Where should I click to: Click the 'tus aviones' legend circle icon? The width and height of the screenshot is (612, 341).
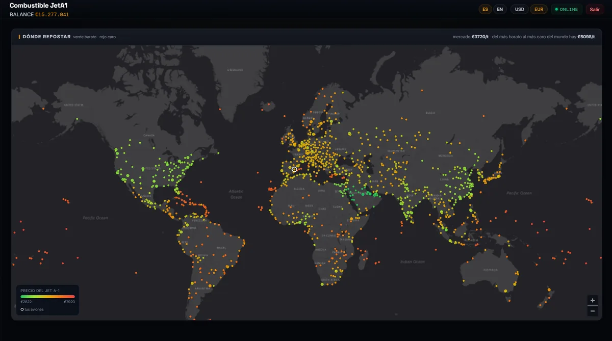click(x=22, y=309)
